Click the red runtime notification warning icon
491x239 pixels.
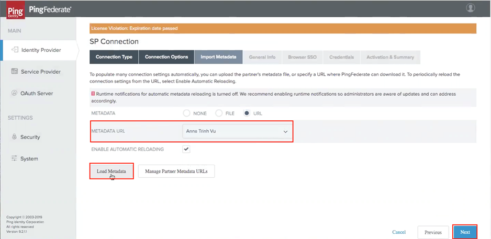click(92, 94)
